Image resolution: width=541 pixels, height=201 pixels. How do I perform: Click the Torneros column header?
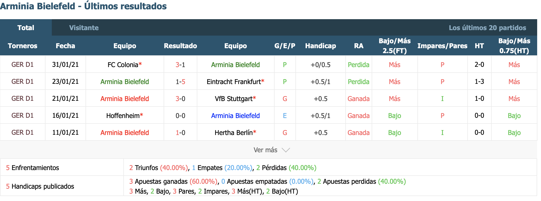[x=22, y=46]
